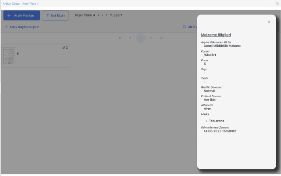Create new record via Arşiv Kaydı Oluştur
The image size is (281, 176).
[22, 27]
